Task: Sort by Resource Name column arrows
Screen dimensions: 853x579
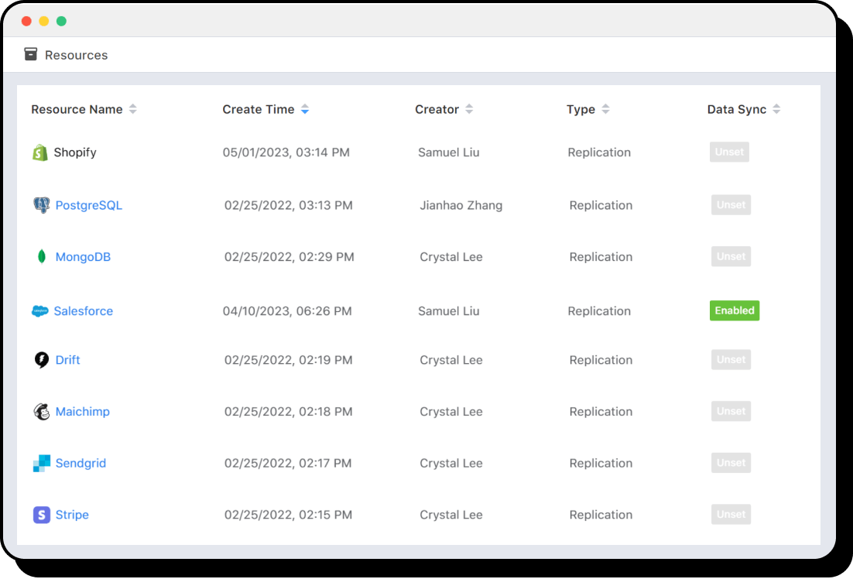Action: click(x=133, y=109)
